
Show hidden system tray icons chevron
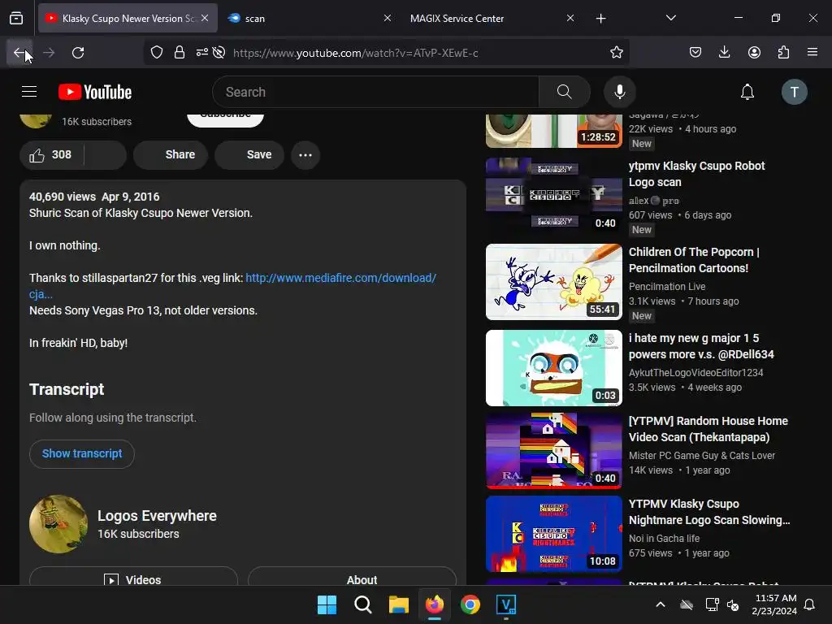660,604
